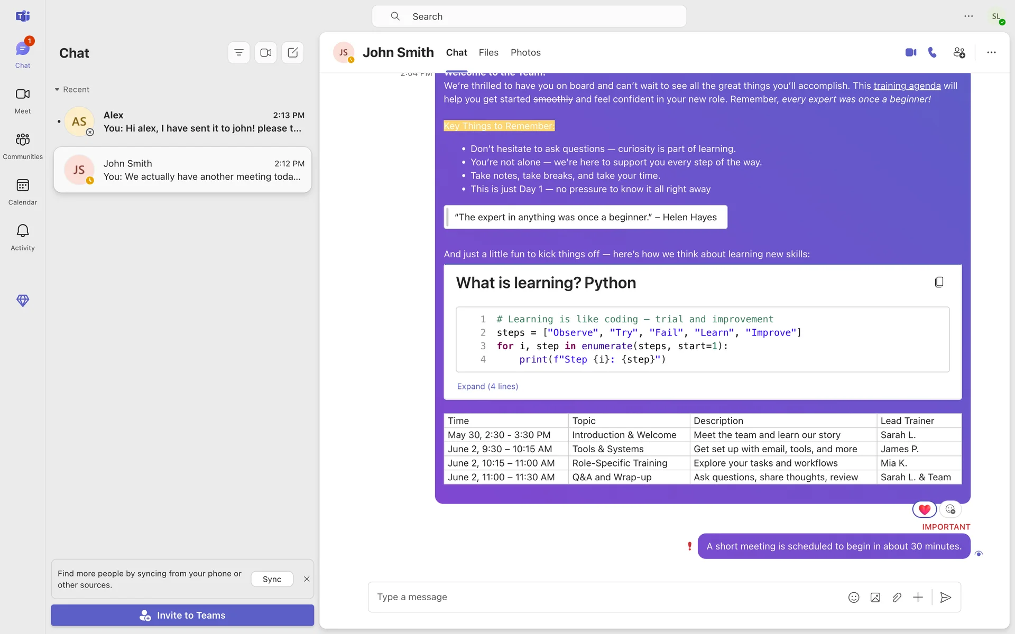Screen dimensions: 1015x634
Task: Dismiss the sync contacts banner
Action: [307, 579]
